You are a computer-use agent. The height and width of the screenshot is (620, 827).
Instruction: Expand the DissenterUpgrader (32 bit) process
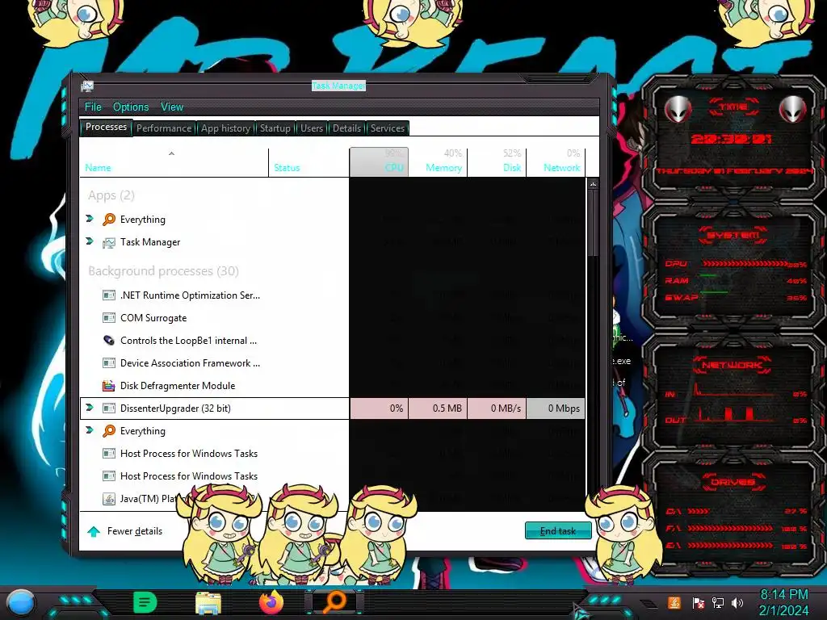tap(90, 408)
